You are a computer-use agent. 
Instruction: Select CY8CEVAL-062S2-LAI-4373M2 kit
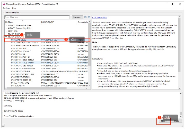click(24, 43)
